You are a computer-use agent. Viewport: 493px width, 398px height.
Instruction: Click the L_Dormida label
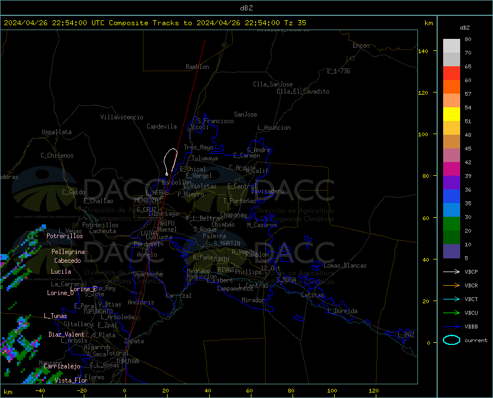click(x=342, y=311)
